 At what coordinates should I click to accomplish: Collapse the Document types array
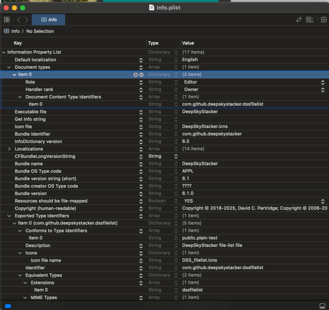pos(9,67)
